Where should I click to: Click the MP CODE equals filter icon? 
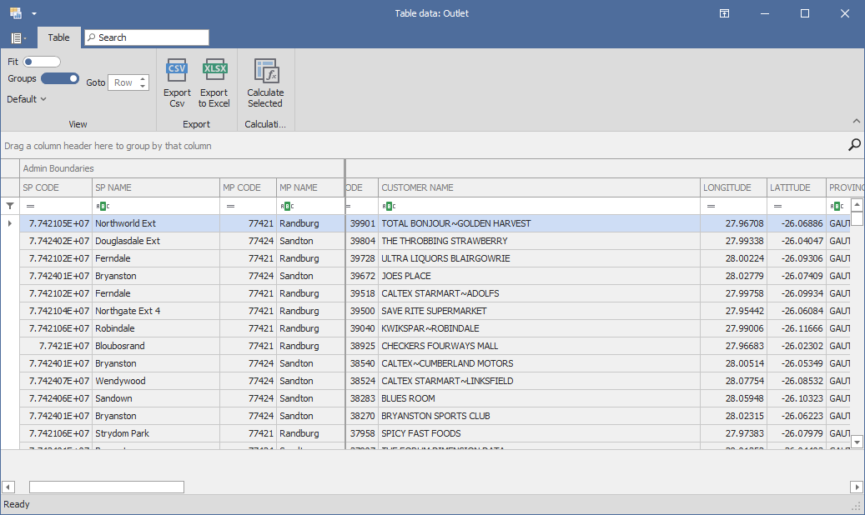[x=230, y=206]
